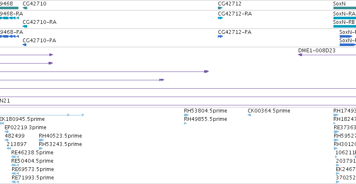Select the SoxN-RB transcript label
The width and height of the screenshot is (356, 184).
pos(344,22)
